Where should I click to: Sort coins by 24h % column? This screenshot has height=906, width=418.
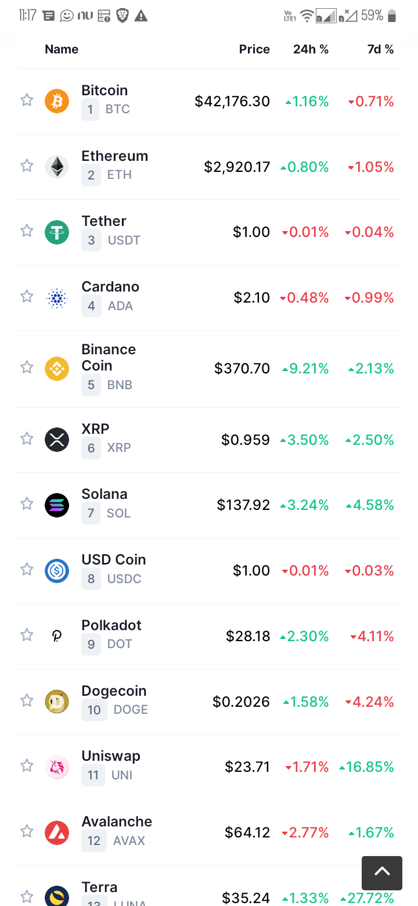tap(311, 49)
